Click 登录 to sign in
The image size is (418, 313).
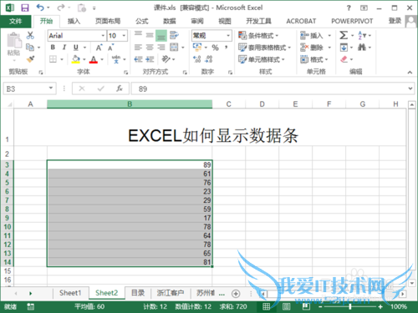pyautogui.click(x=395, y=21)
